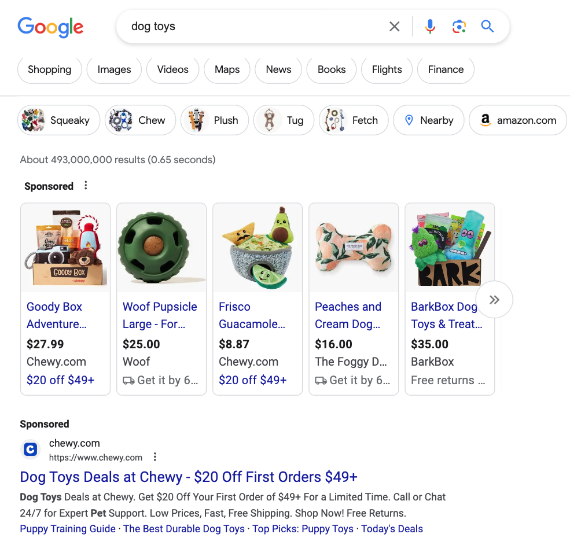Click the Frisco Guacamole product thumbnail
This screenshot has height=545, width=570.
pyautogui.click(x=257, y=248)
